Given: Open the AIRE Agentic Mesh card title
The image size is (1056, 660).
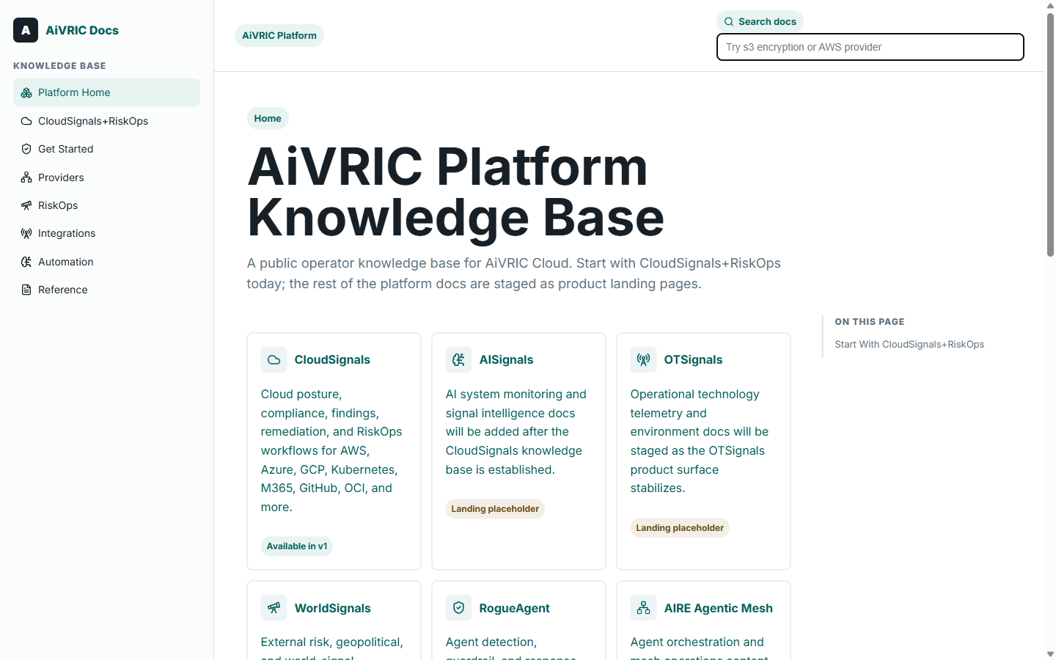Looking at the screenshot, I should [718, 608].
